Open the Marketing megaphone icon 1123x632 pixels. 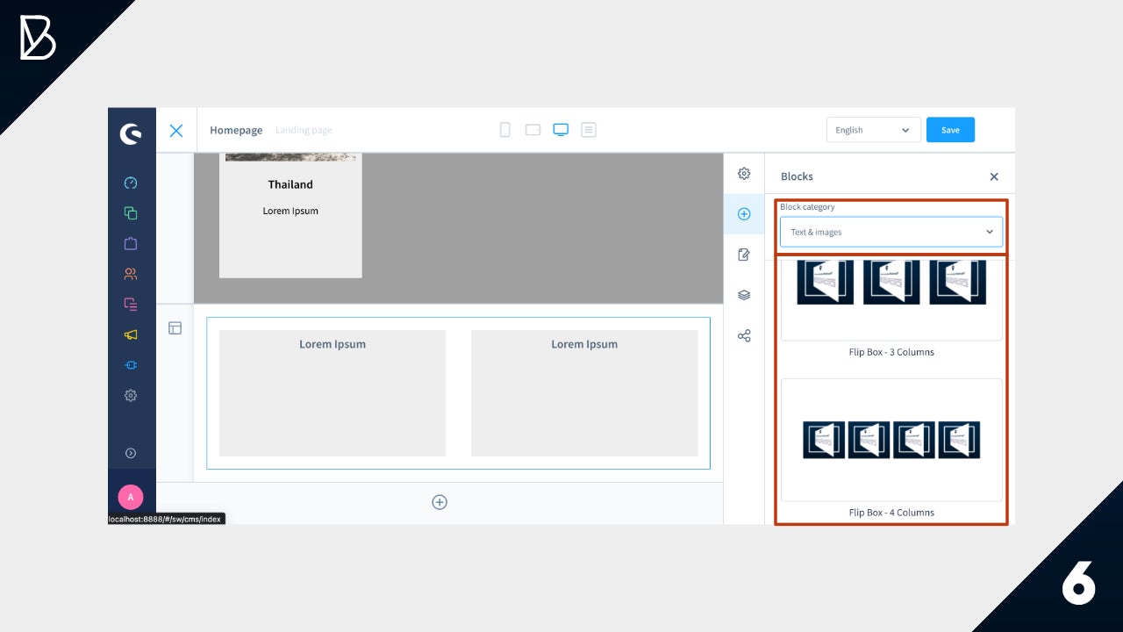[131, 334]
